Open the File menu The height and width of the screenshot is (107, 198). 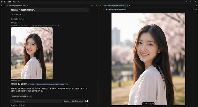coord(5,2)
